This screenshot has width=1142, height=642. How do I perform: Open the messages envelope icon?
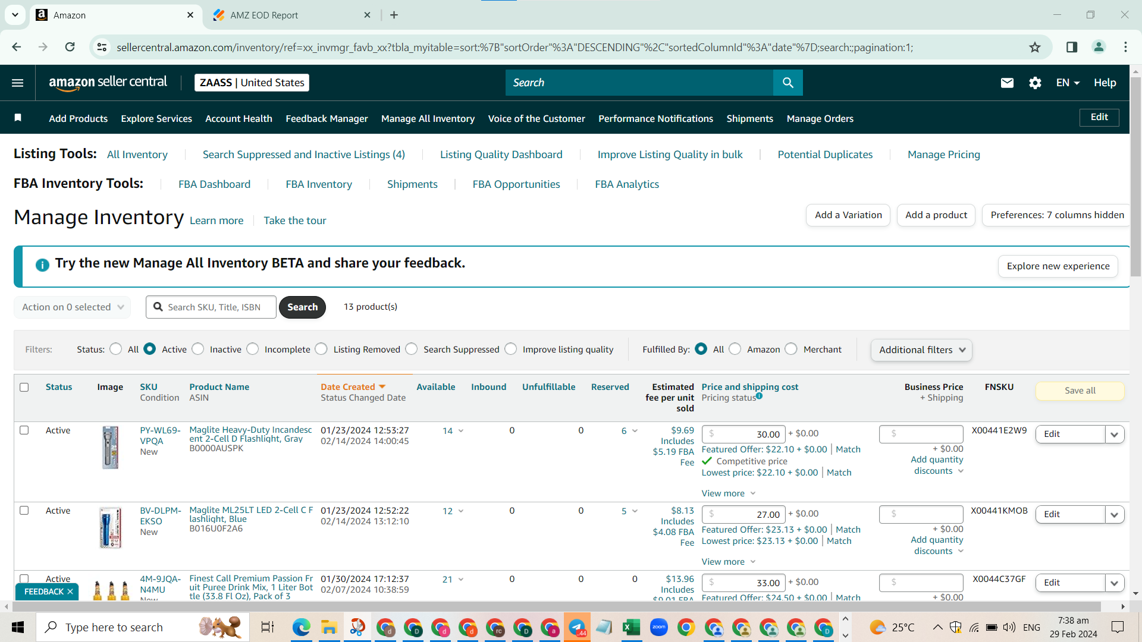(x=1006, y=83)
